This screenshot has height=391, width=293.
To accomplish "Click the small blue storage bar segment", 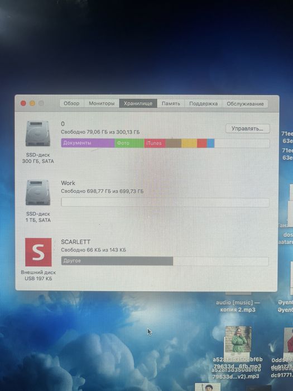I will (210, 144).
